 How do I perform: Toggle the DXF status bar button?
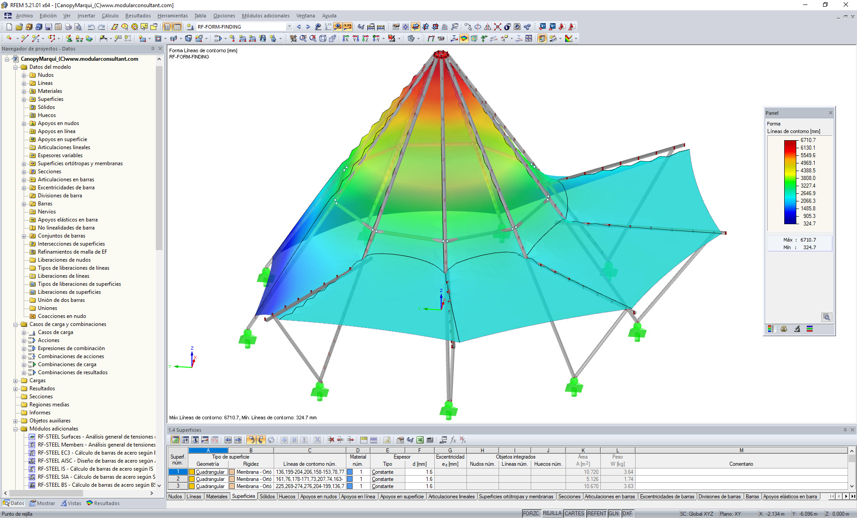[x=627, y=514]
